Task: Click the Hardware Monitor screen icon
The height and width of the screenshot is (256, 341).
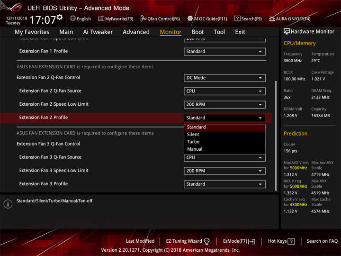Action: pyautogui.click(x=287, y=31)
